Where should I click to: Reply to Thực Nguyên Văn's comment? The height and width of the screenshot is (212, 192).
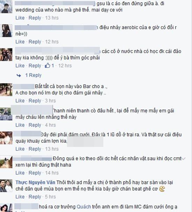(35, 197)
